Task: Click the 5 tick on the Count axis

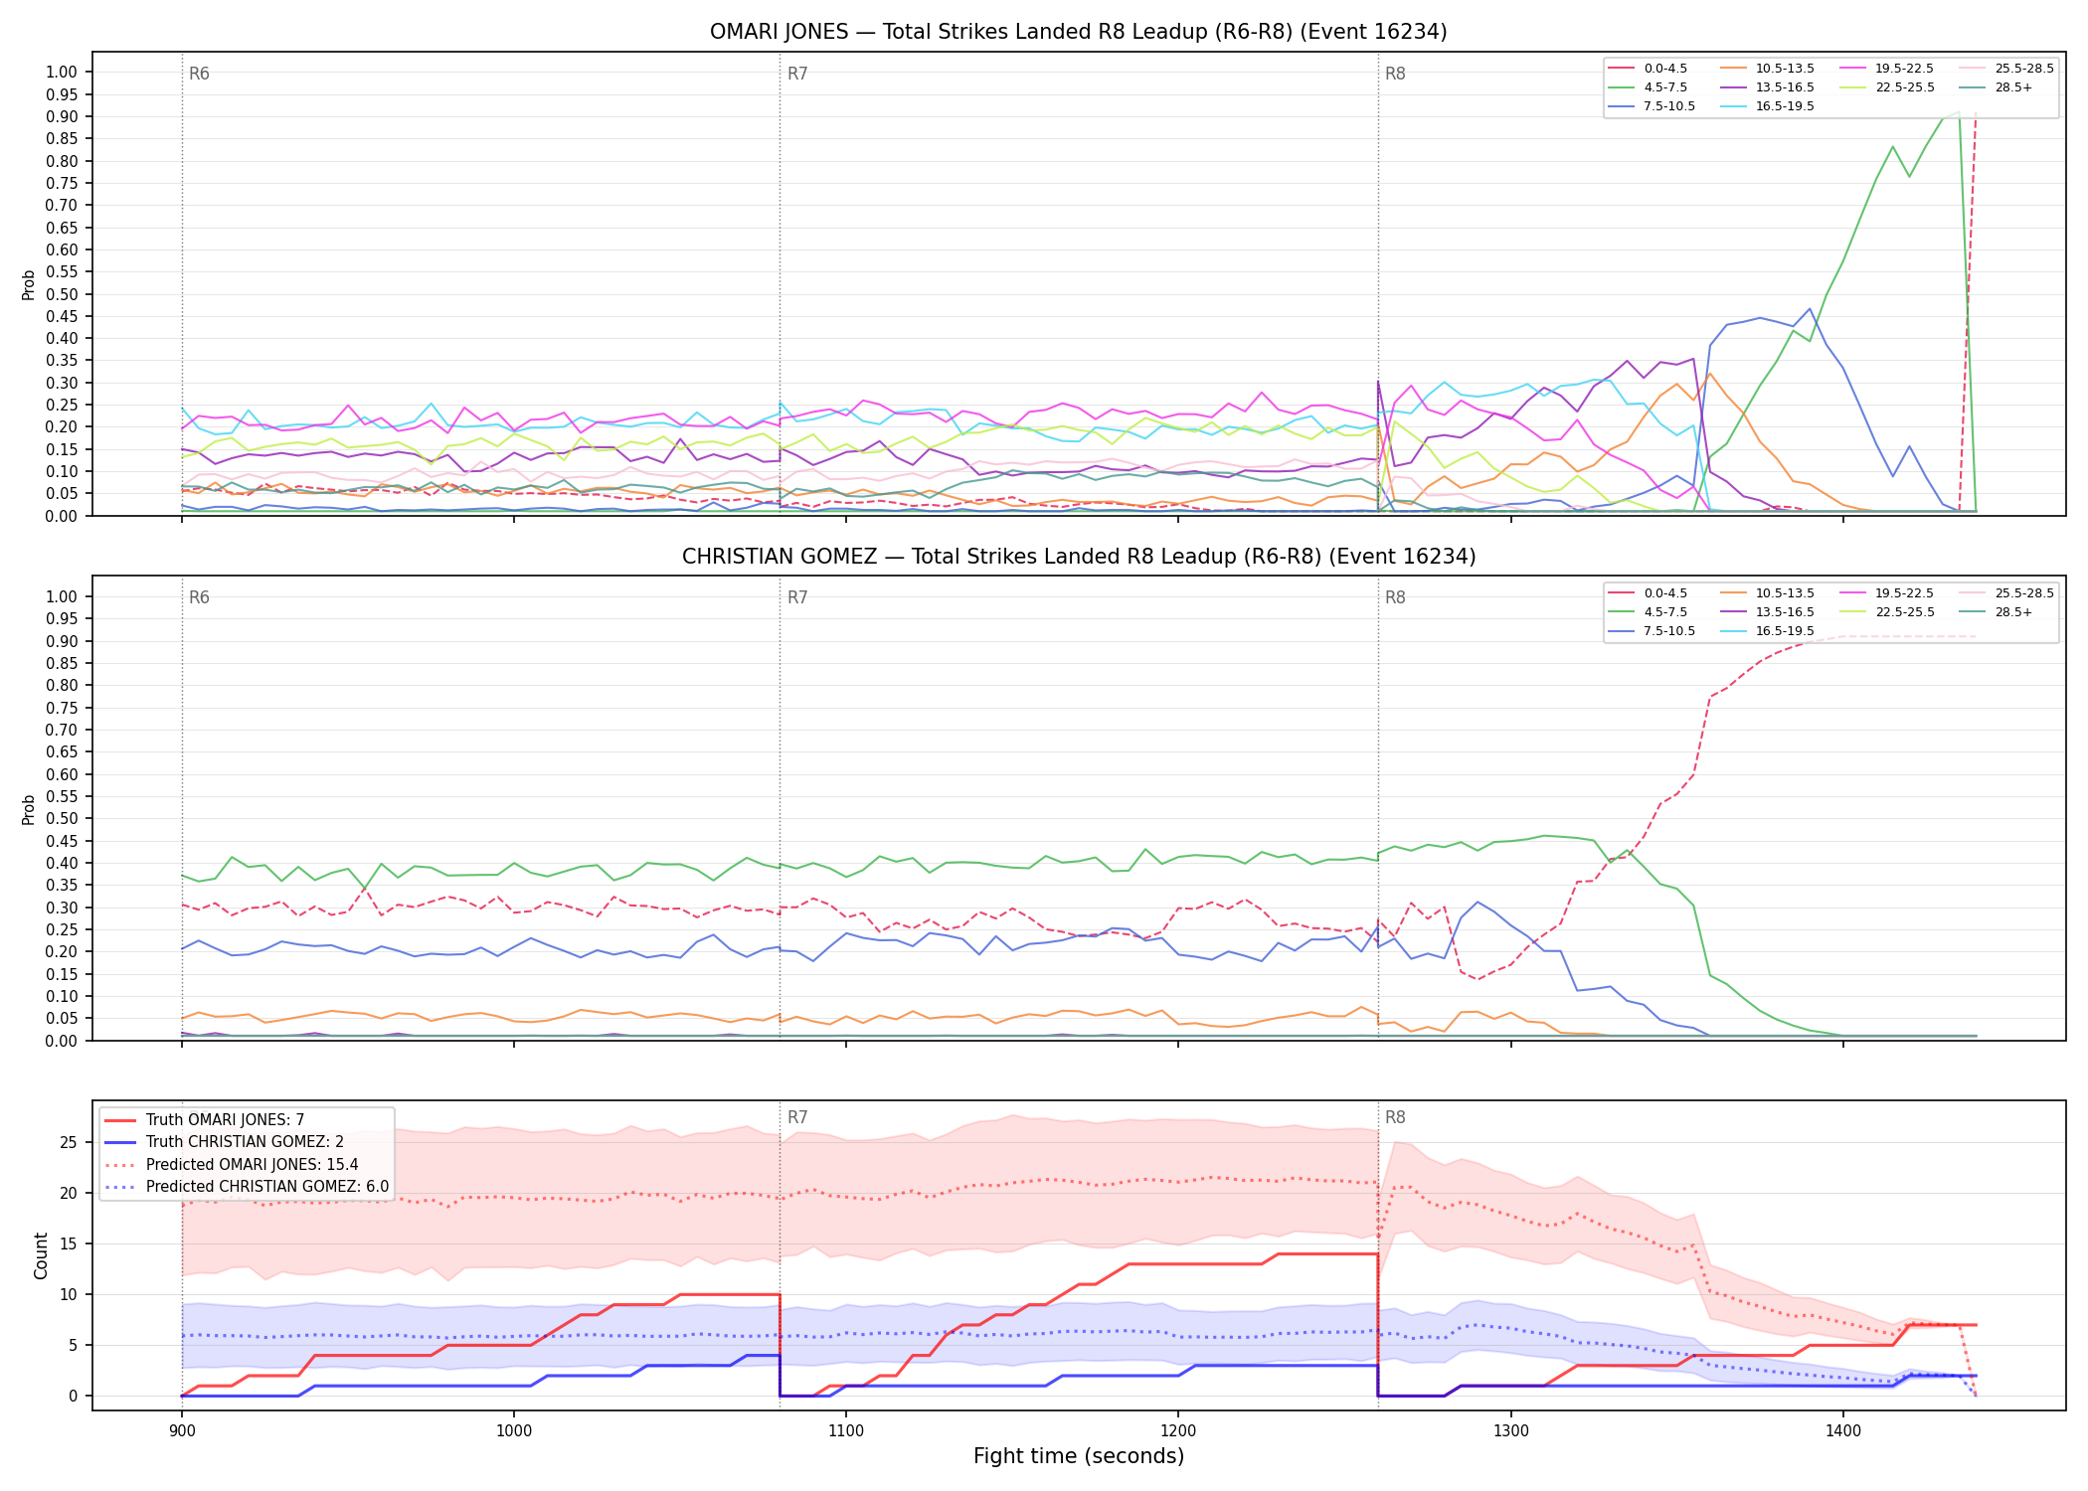Action: (73, 1345)
